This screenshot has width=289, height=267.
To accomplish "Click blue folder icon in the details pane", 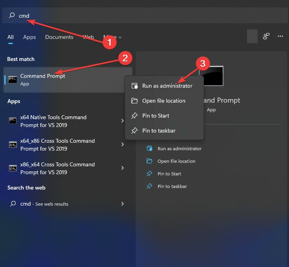I will coord(149,161).
